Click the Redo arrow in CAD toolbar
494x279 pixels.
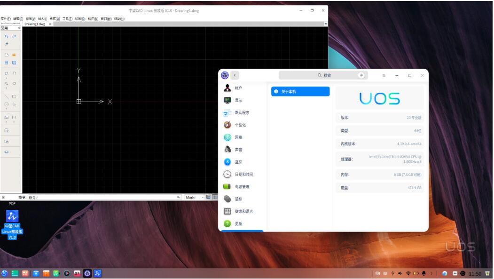click(14, 37)
